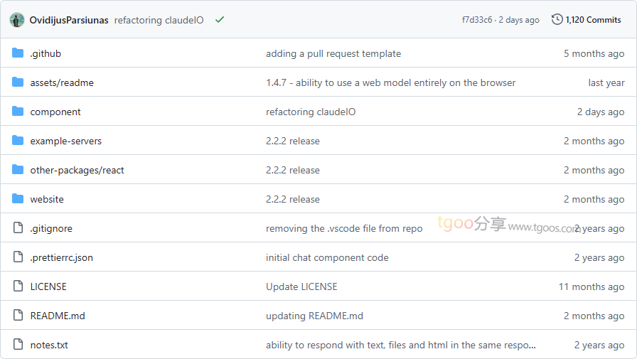The image size is (637, 359).
Task: Open the other-packages/react folder
Action: 77,170
